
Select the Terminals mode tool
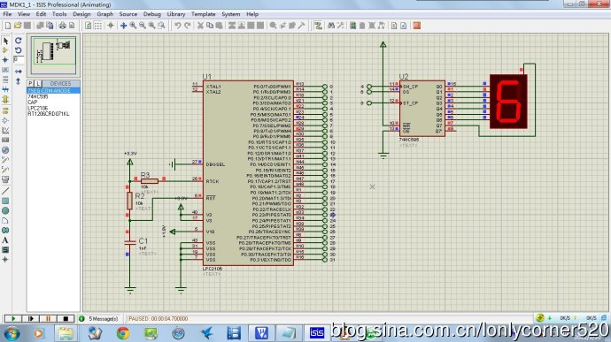point(5,110)
